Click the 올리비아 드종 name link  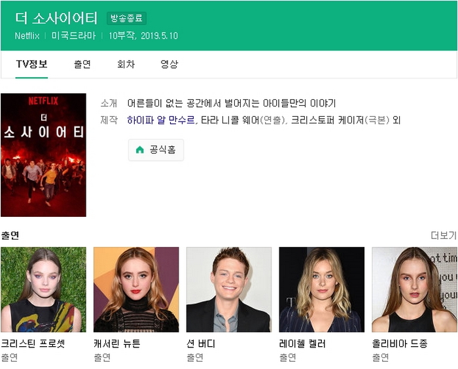pyautogui.click(x=400, y=344)
